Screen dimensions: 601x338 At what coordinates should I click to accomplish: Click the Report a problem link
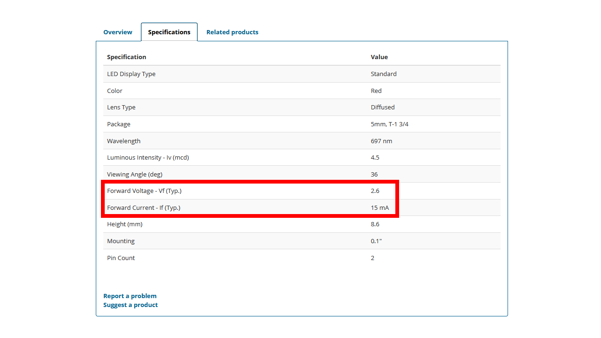click(x=130, y=296)
